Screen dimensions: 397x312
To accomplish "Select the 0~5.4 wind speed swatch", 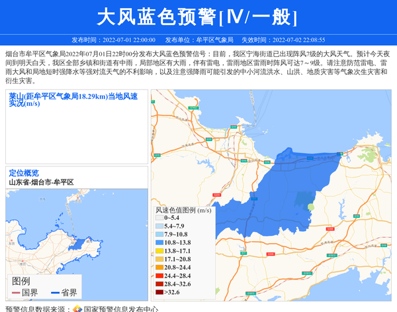I will pos(159,217).
